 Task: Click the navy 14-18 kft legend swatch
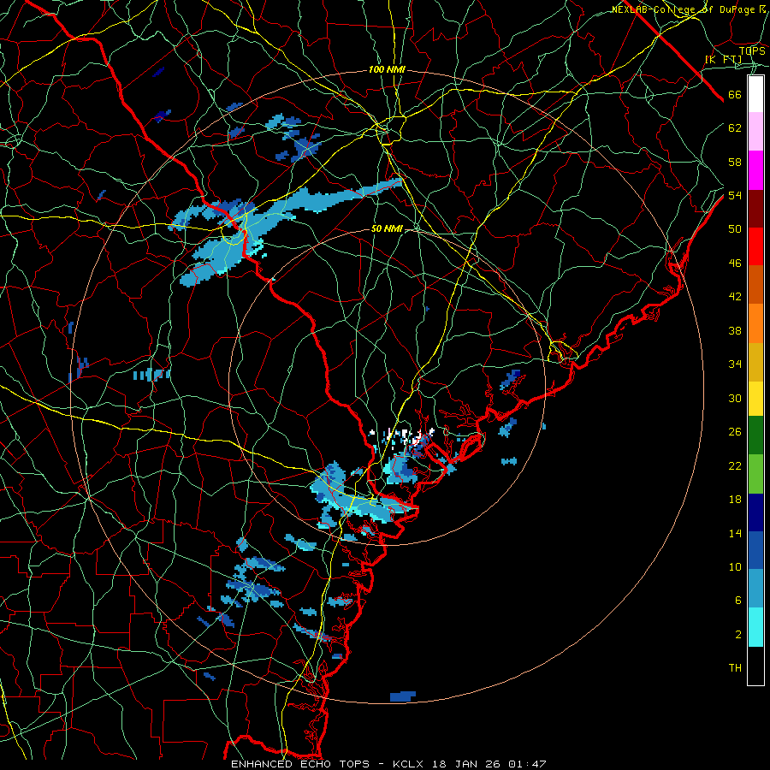tap(755, 512)
